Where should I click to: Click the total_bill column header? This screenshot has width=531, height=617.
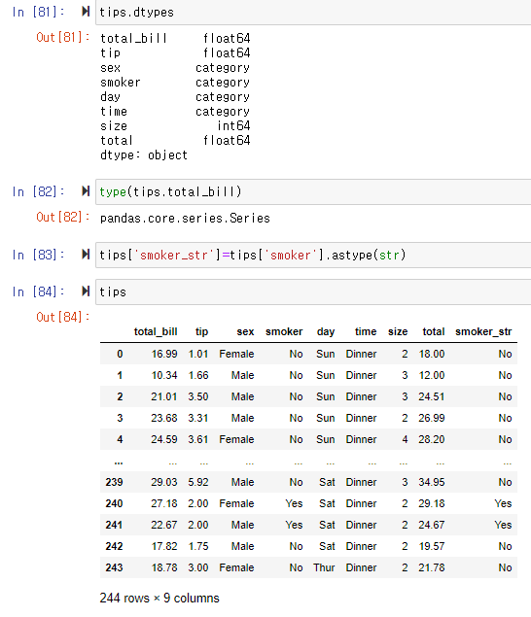(x=156, y=331)
